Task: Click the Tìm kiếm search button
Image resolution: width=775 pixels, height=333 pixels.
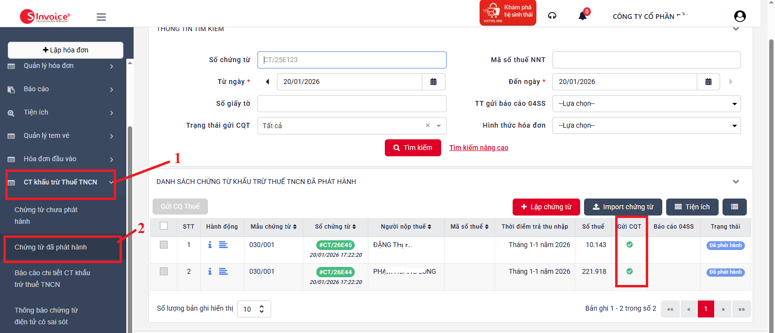Action: (413, 148)
